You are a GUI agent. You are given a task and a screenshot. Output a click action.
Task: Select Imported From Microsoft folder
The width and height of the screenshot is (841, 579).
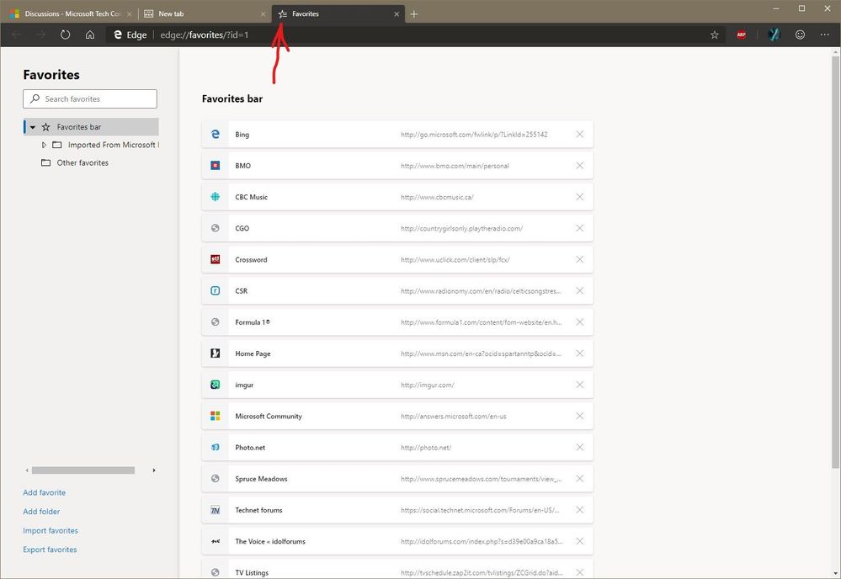[x=105, y=145]
